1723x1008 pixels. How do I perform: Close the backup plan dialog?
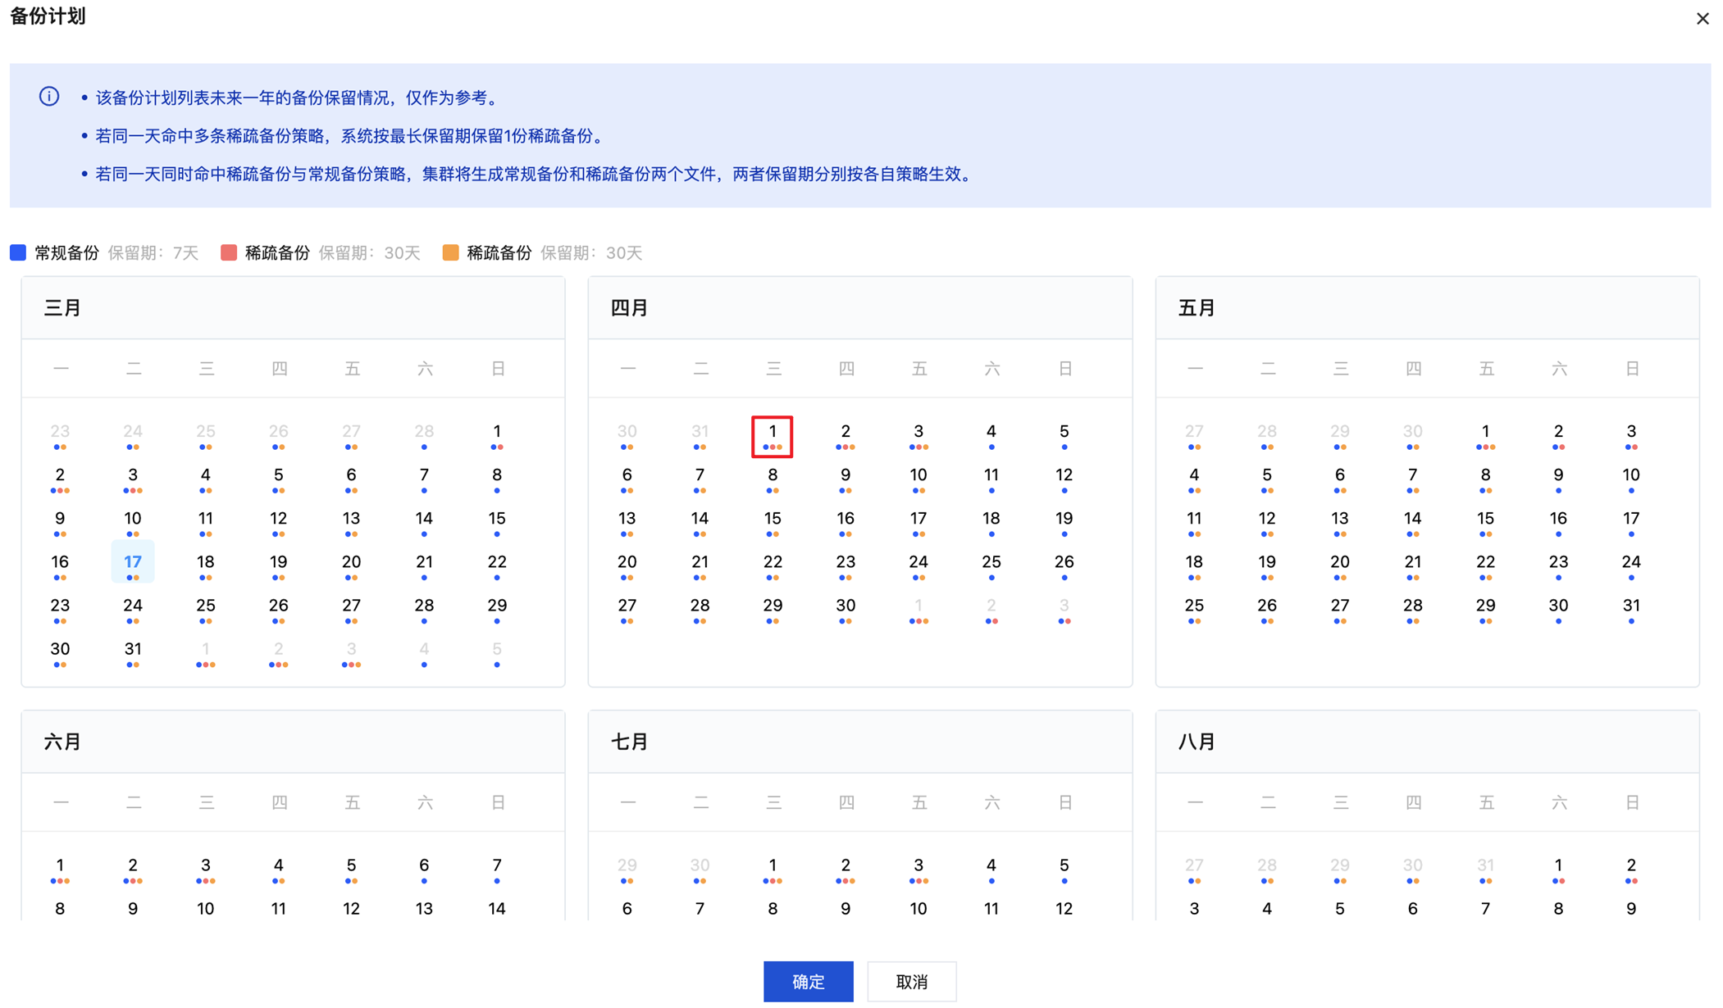pos(1702,18)
